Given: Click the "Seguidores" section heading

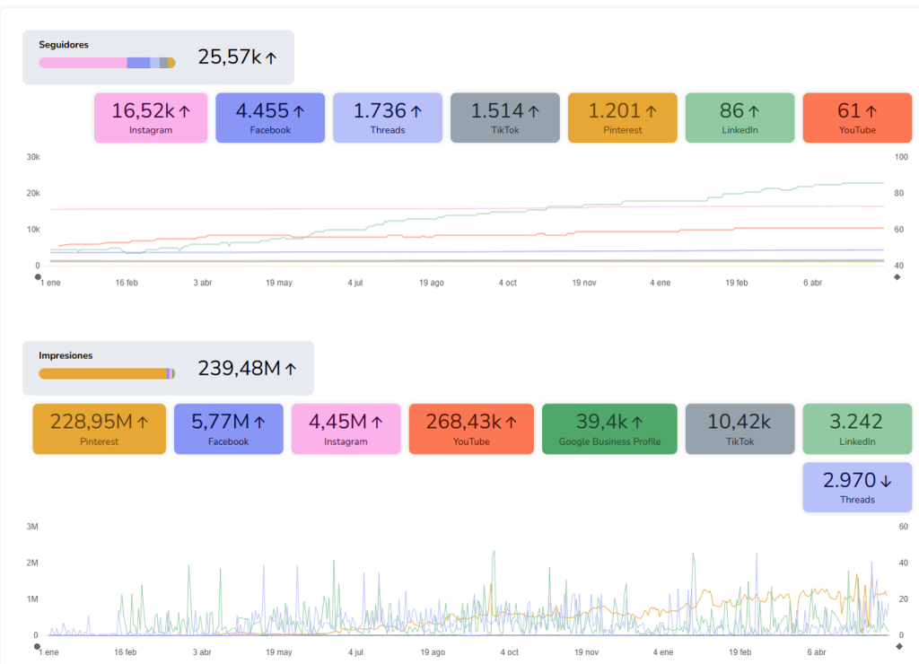Looking at the screenshot, I should coord(64,45).
